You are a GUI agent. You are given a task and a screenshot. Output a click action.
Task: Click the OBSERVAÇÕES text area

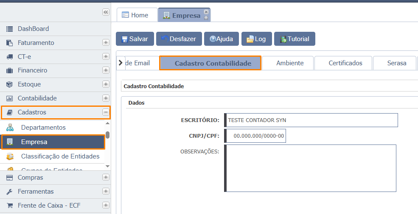coord(311,168)
